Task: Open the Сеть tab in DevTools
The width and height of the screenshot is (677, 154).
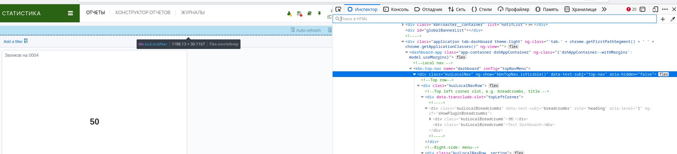Action: tap(457, 9)
